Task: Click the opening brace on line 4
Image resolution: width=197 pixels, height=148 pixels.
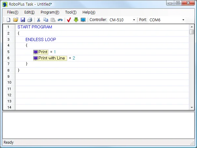Action: pos(27,45)
